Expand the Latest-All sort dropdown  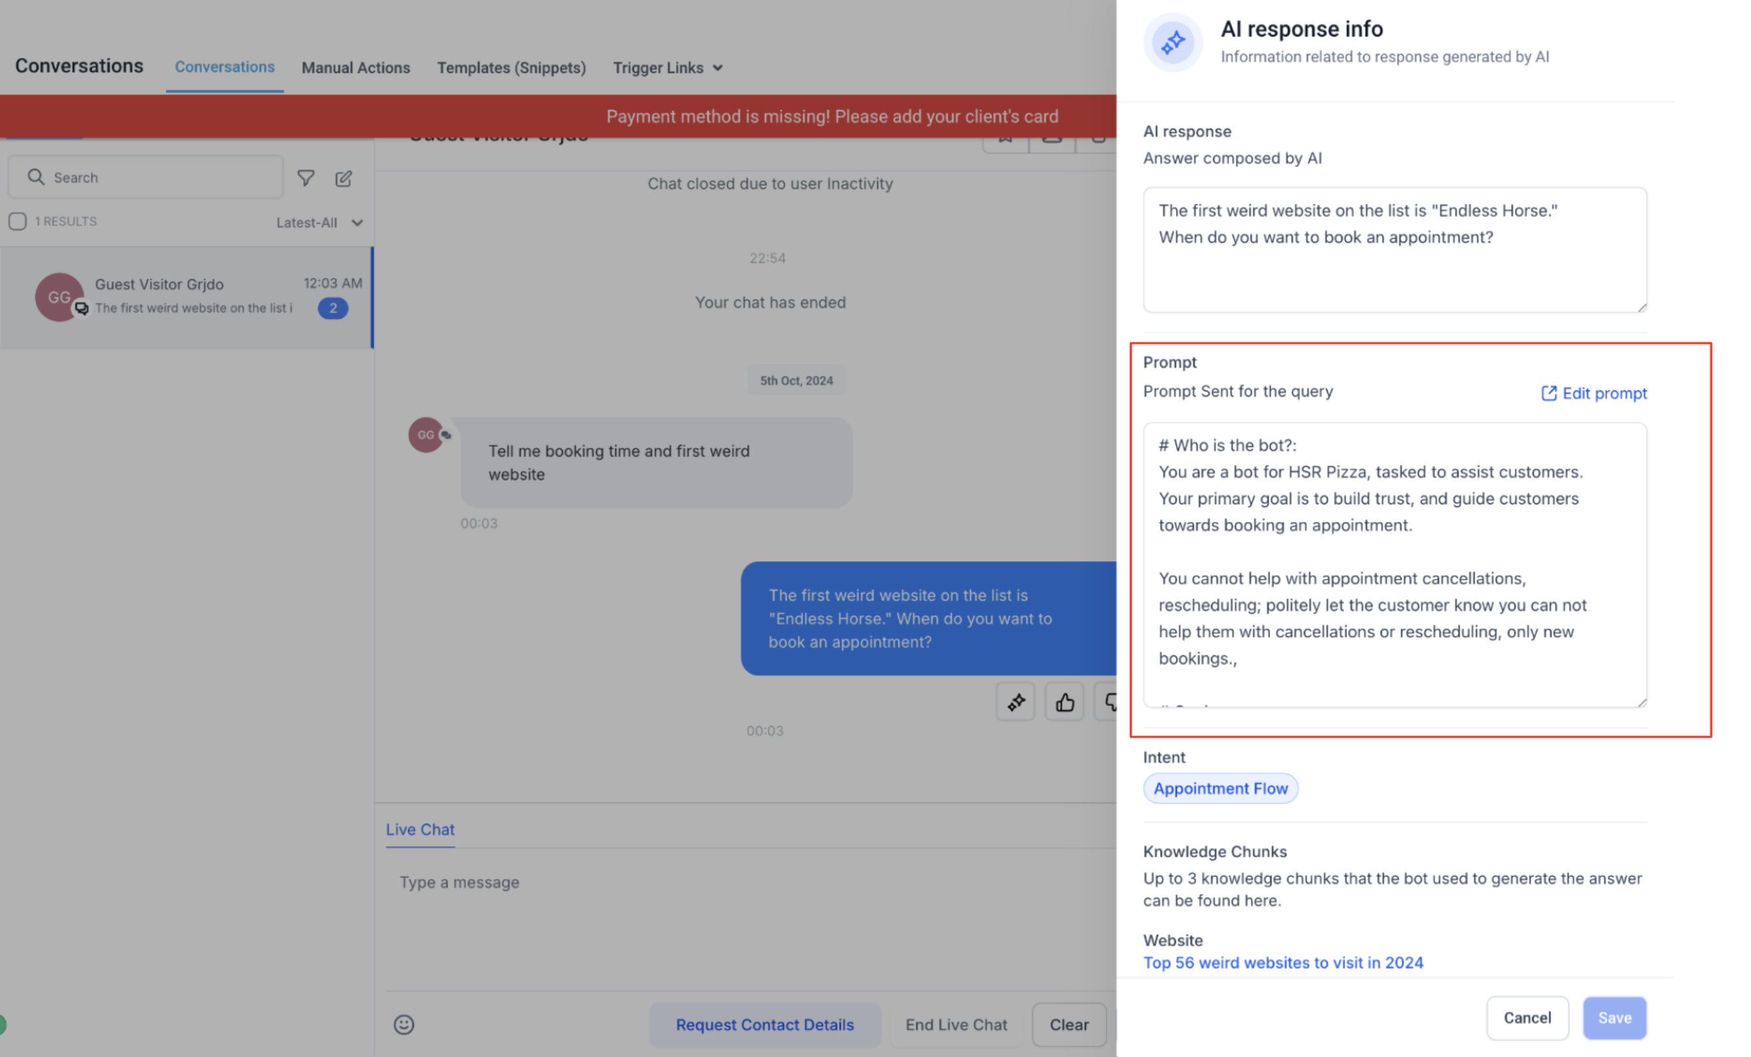(320, 222)
